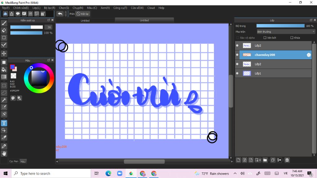Screen dimensions: 317x178
Task: Select the Fill rectangle tool
Action: click(x=4, y=62)
